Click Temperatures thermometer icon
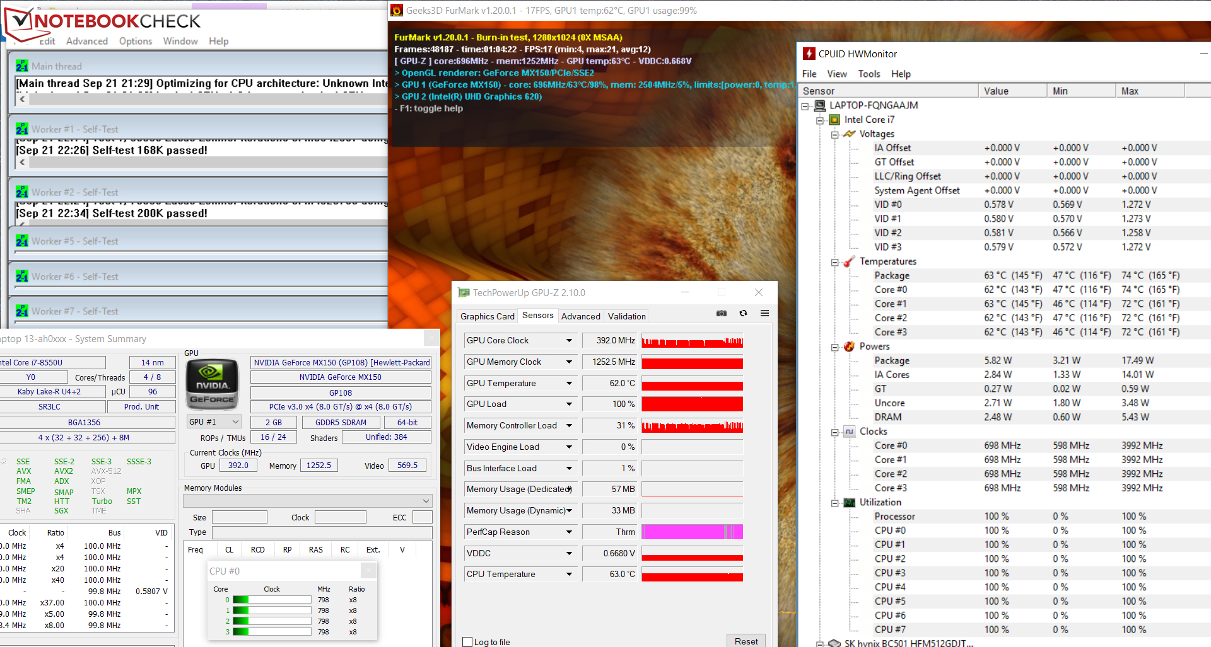The height and width of the screenshot is (647, 1211). (850, 261)
